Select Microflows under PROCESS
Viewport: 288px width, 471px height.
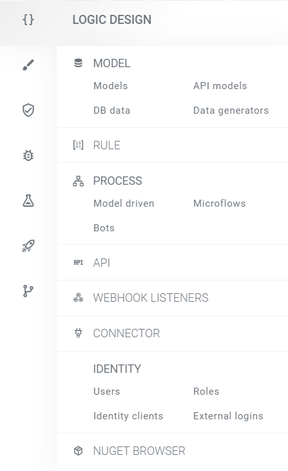point(219,204)
